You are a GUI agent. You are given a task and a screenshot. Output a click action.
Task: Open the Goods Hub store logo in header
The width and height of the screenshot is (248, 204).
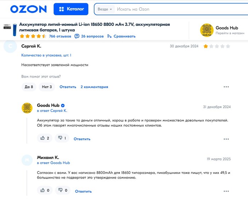(x=207, y=30)
